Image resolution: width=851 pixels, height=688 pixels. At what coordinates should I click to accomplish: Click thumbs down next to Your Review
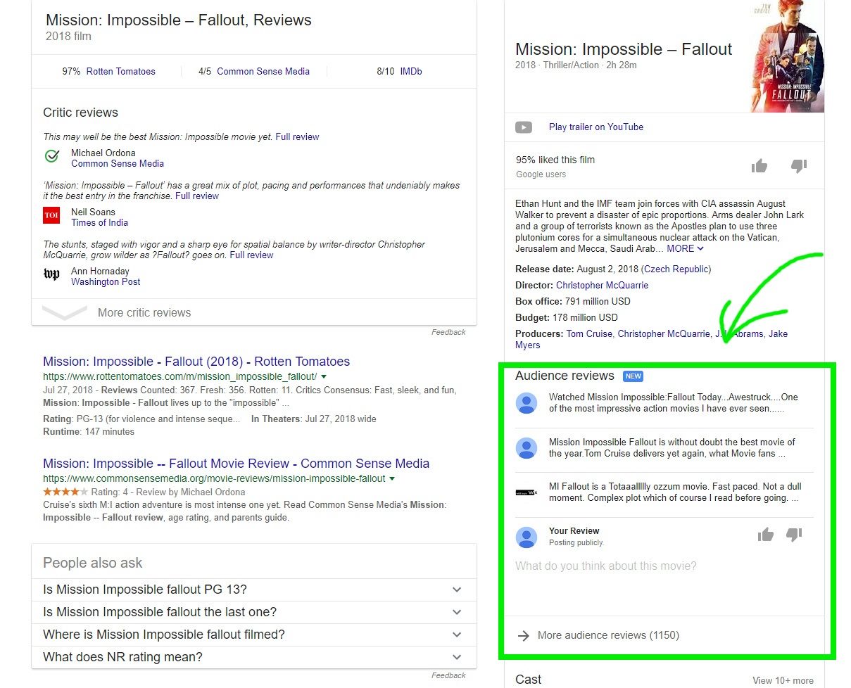(794, 535)
